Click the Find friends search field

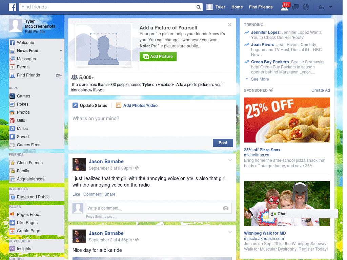coord(108,7)
